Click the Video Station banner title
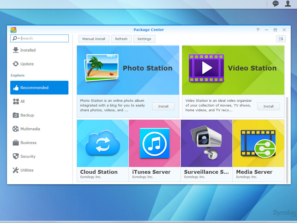The image size is (297, 223). [x=252, y=68]
